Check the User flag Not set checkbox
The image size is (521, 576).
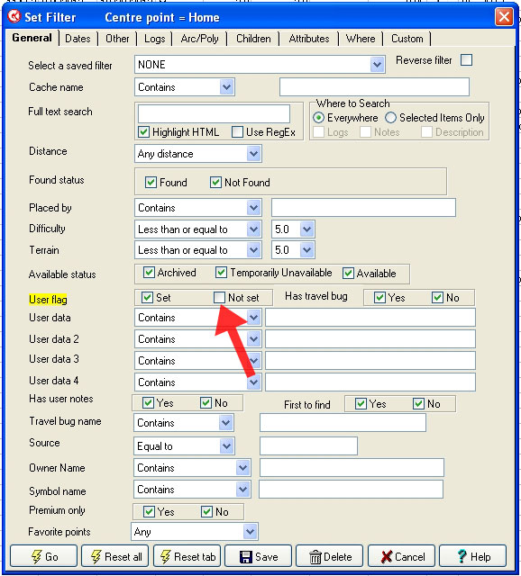coord(219,297)
